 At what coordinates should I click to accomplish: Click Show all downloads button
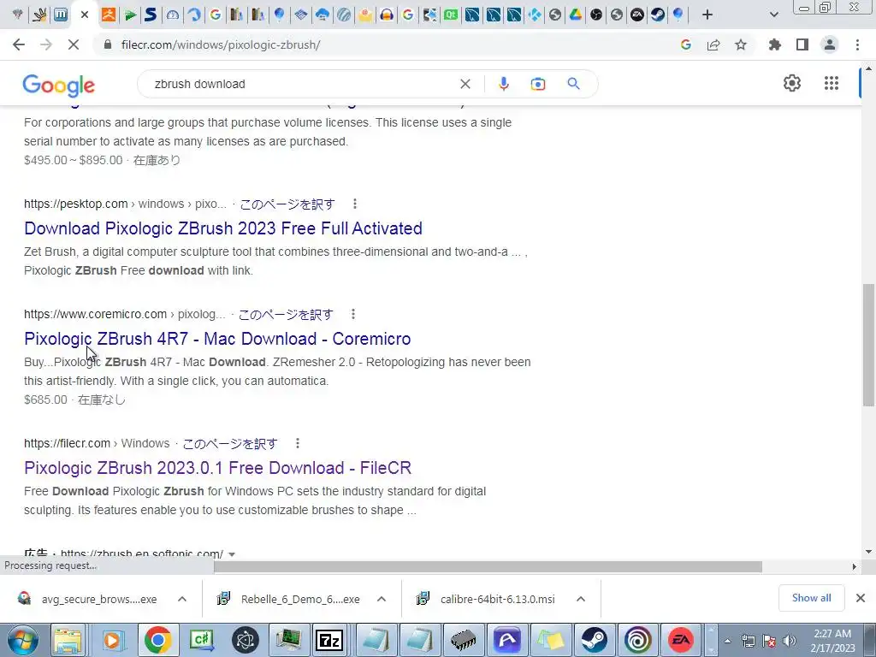click(811, 598)
